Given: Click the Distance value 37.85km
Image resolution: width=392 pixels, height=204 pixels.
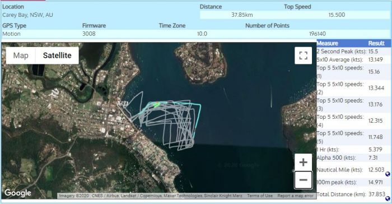Looking at the screenshot, I should click(242, 15).
